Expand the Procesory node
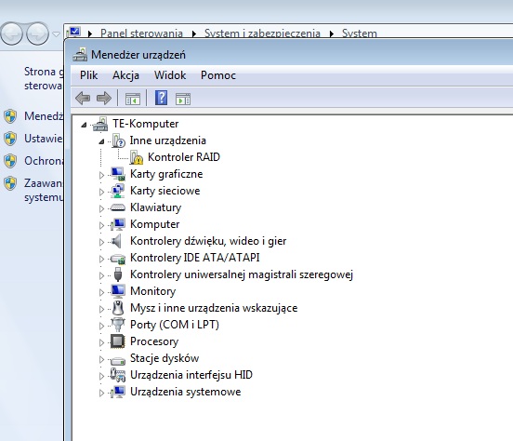513x441 pixels. click(101, 342)
